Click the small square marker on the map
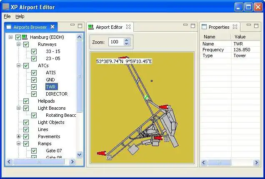265x179 pixels. pyautogui.click(x=152, y=81)
